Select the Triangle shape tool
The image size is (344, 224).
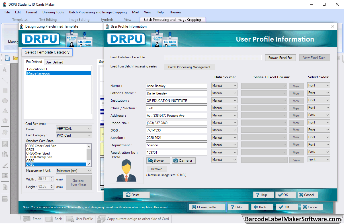[5, 111]
